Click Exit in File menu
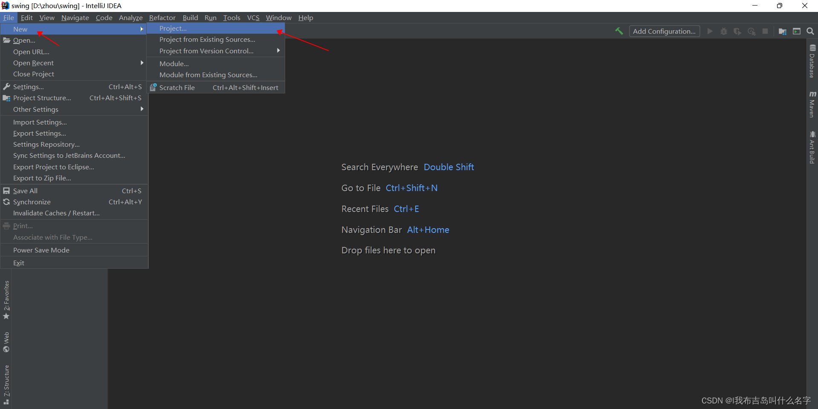The height and width of the screenshot is (409, 818). (x=74, y=263)
